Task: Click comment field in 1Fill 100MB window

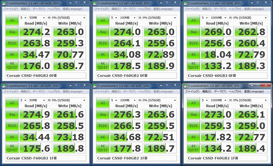Action: pyautogui.click(x=136, y=158)
